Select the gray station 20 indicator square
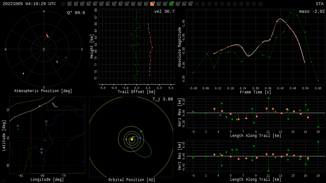The height and width of the screenshot is (183, 326). click(190, 4)
